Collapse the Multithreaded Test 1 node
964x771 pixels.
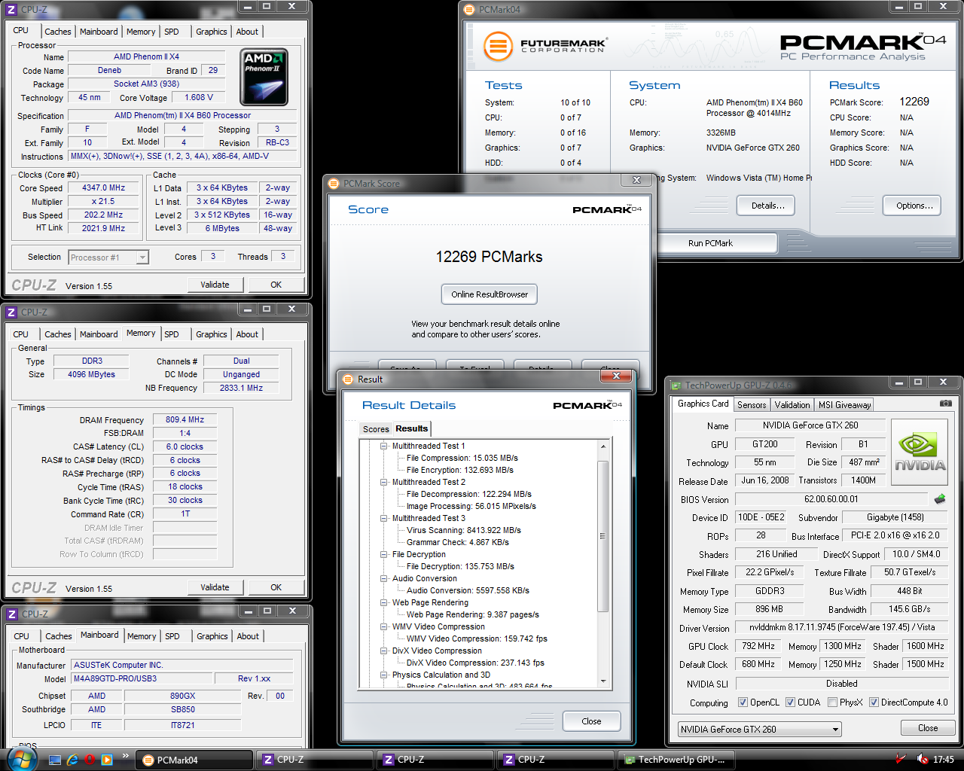384,446
